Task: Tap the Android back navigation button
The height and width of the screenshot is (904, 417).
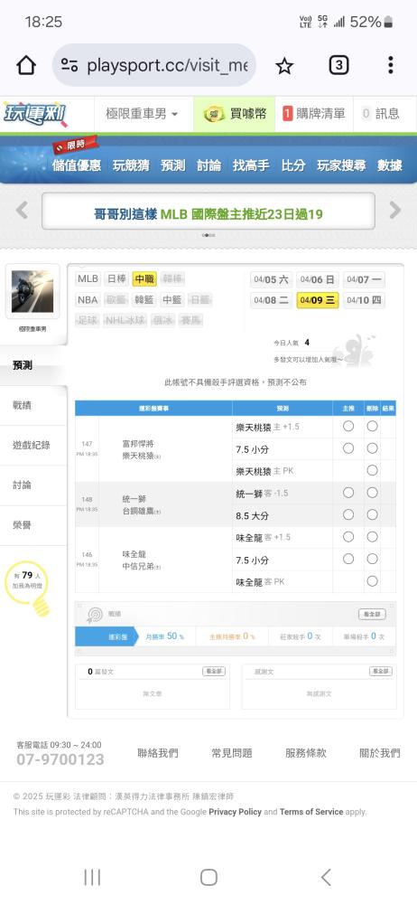Action: [326, 878]
